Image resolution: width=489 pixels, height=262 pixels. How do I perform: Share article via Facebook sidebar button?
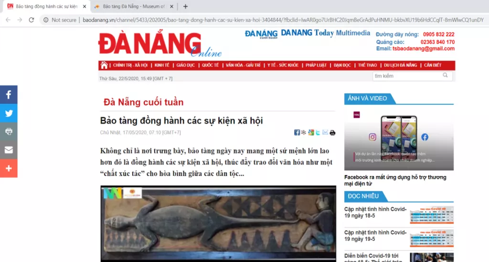pyautogui.click(x=9, y=95)
